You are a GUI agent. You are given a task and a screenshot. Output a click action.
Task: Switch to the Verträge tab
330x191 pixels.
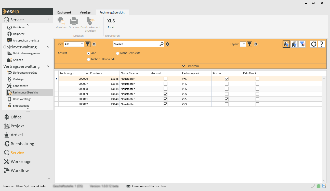(85, 12)
